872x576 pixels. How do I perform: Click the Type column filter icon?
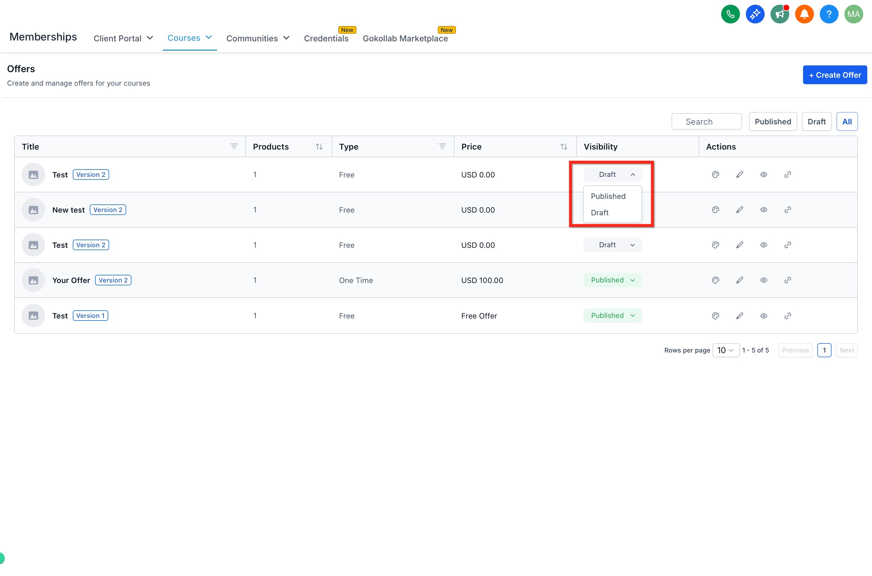(x=442, y=146)
